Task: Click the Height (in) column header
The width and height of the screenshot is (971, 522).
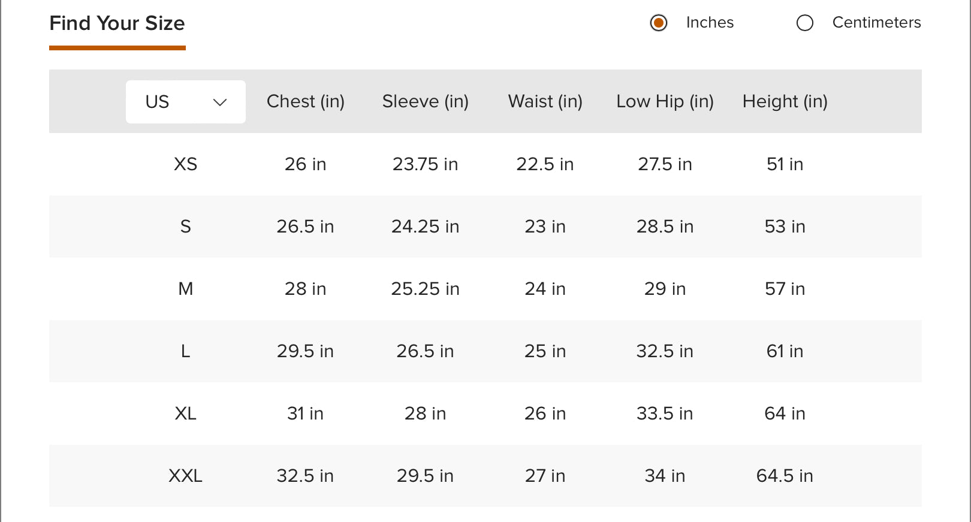Action: (x=785, y=101)
